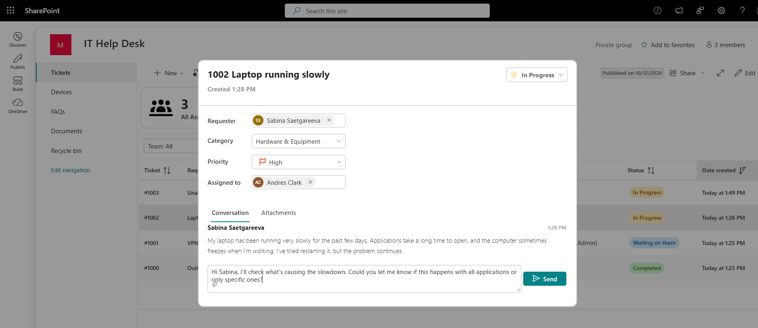Remove Andres Clark from Assigned to

point(310,182)
